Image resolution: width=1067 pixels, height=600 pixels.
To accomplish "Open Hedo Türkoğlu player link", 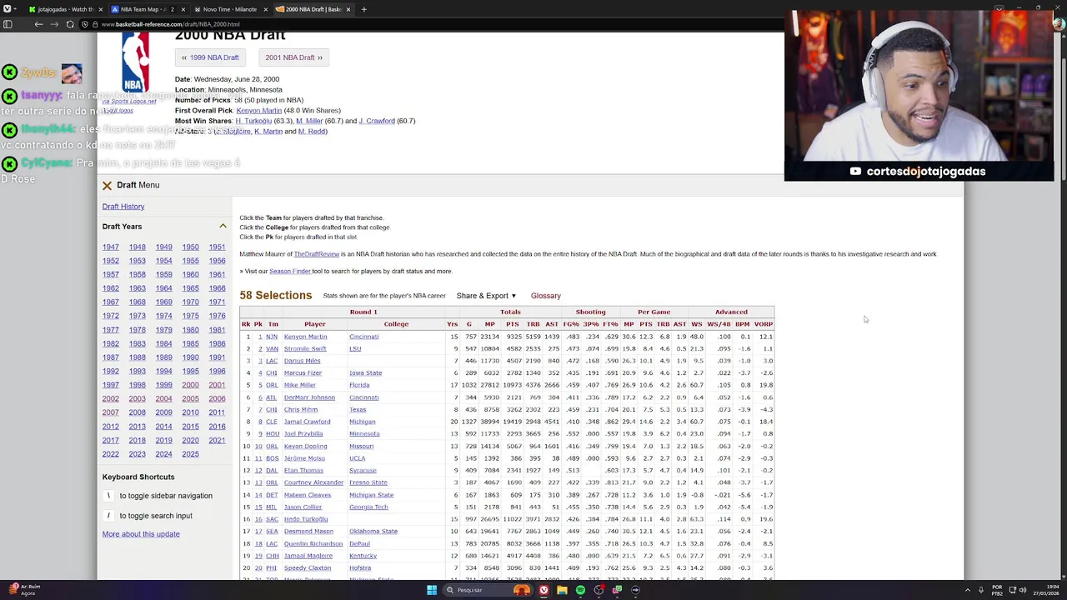I will tap(306, 519).
